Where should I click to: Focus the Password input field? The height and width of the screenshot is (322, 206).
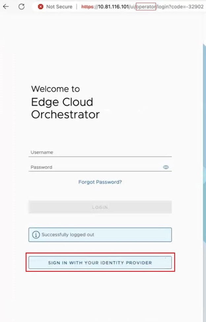96,167
